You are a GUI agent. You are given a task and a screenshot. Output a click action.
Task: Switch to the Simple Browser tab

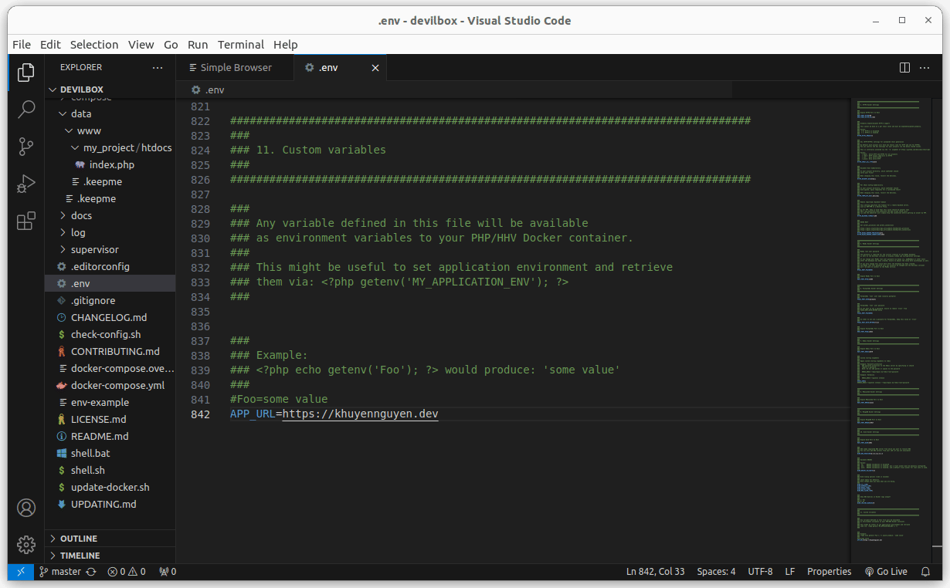pyautogui.click(x=235, y=68)
